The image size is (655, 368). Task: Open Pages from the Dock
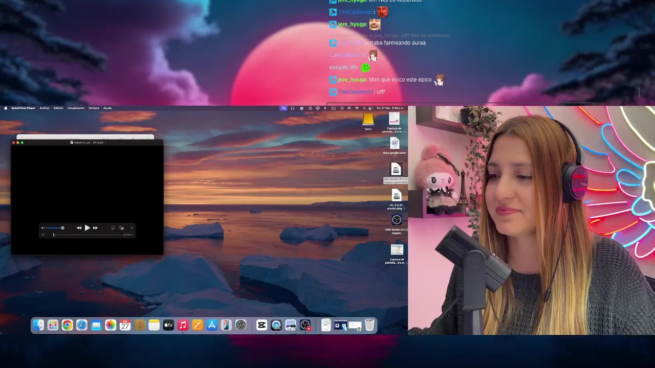(x=198, y=325)
